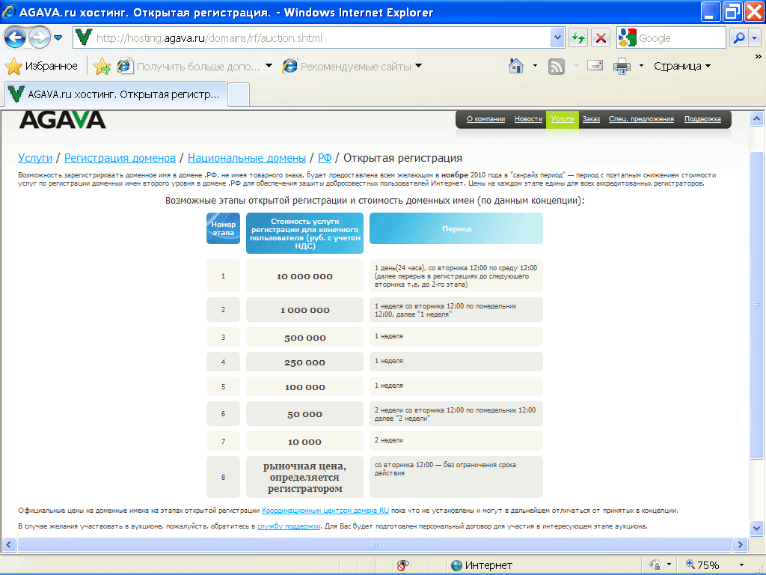766x575 pixels.
Task: Click the 50 000 price cell
Action: [x=305, y=413]
